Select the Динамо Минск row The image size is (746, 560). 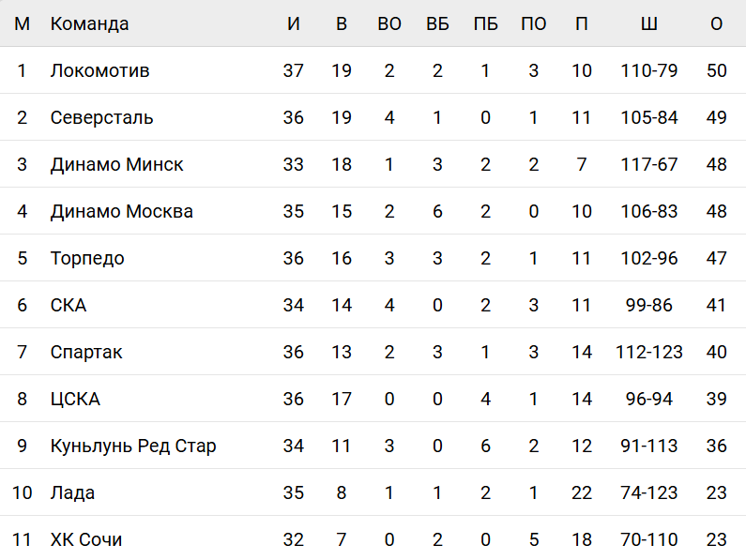(x=117, y=164)
